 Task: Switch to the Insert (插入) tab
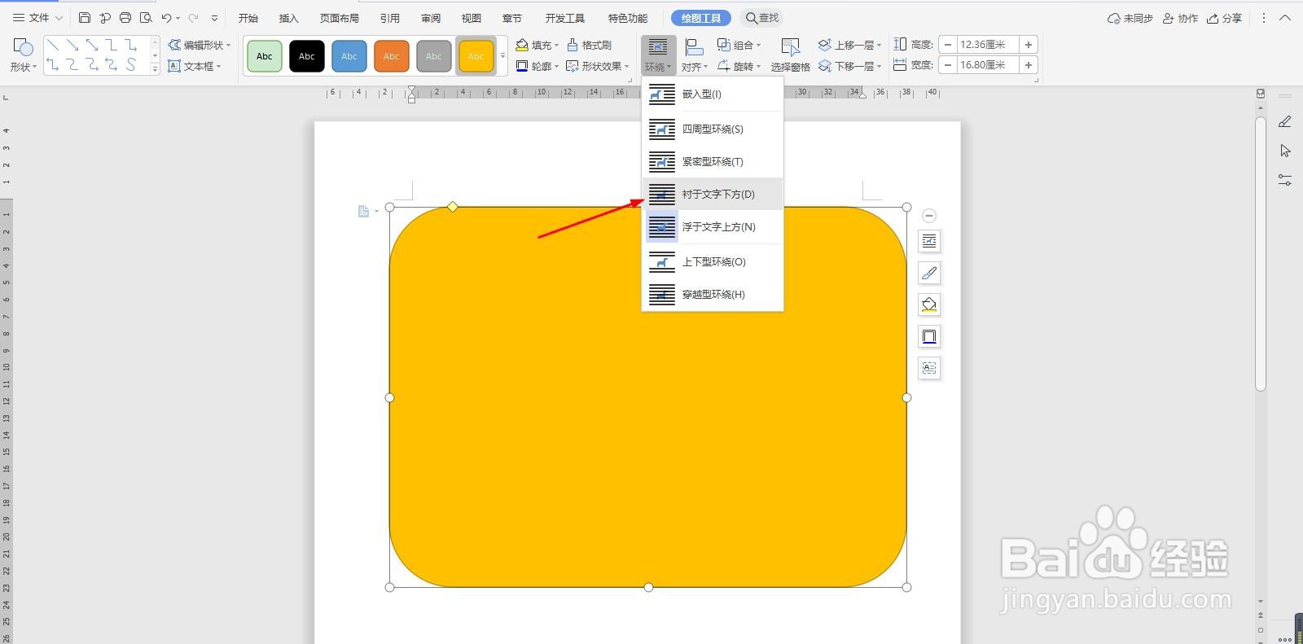pyautogui.click(x=289, y=18)
